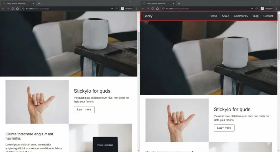
Task: Open Contact link in sticky header
Action: click(x=268, y=16)
